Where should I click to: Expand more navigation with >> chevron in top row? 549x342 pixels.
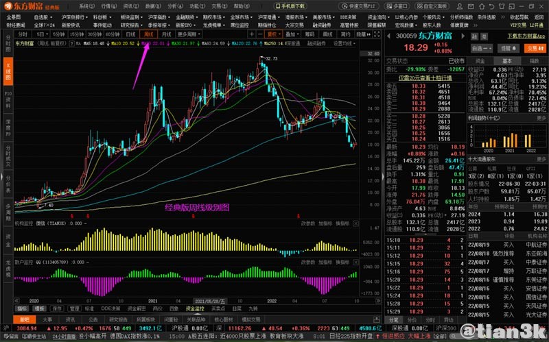[503, 17]
